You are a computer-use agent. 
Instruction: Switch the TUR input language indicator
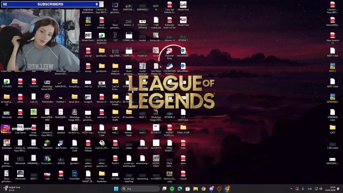310,189
